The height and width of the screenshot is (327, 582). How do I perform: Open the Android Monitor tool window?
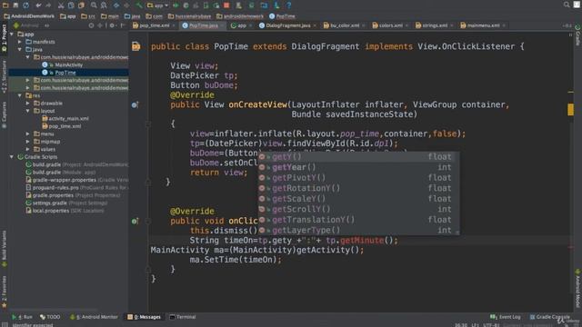pyautogui.click(x=94, y=317)
